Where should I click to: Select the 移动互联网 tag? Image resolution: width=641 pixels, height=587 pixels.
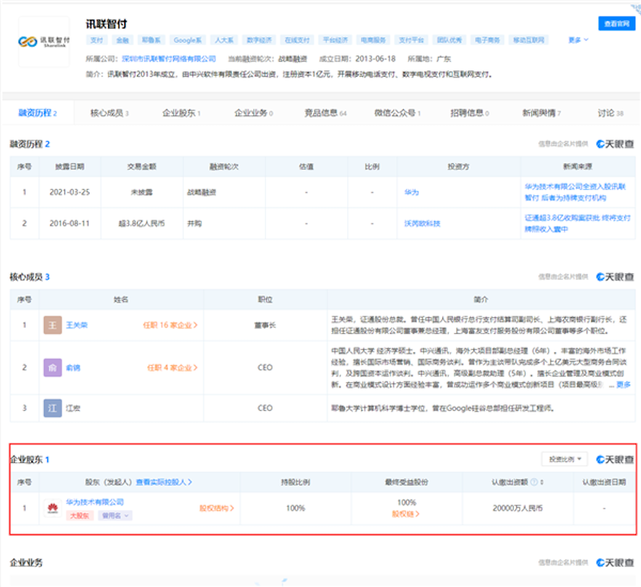click(529, 40)
